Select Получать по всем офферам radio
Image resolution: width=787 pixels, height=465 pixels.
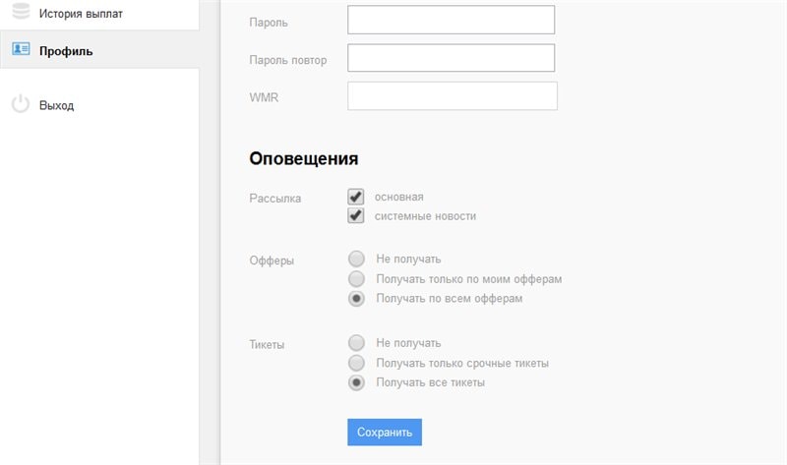[356, 299]
